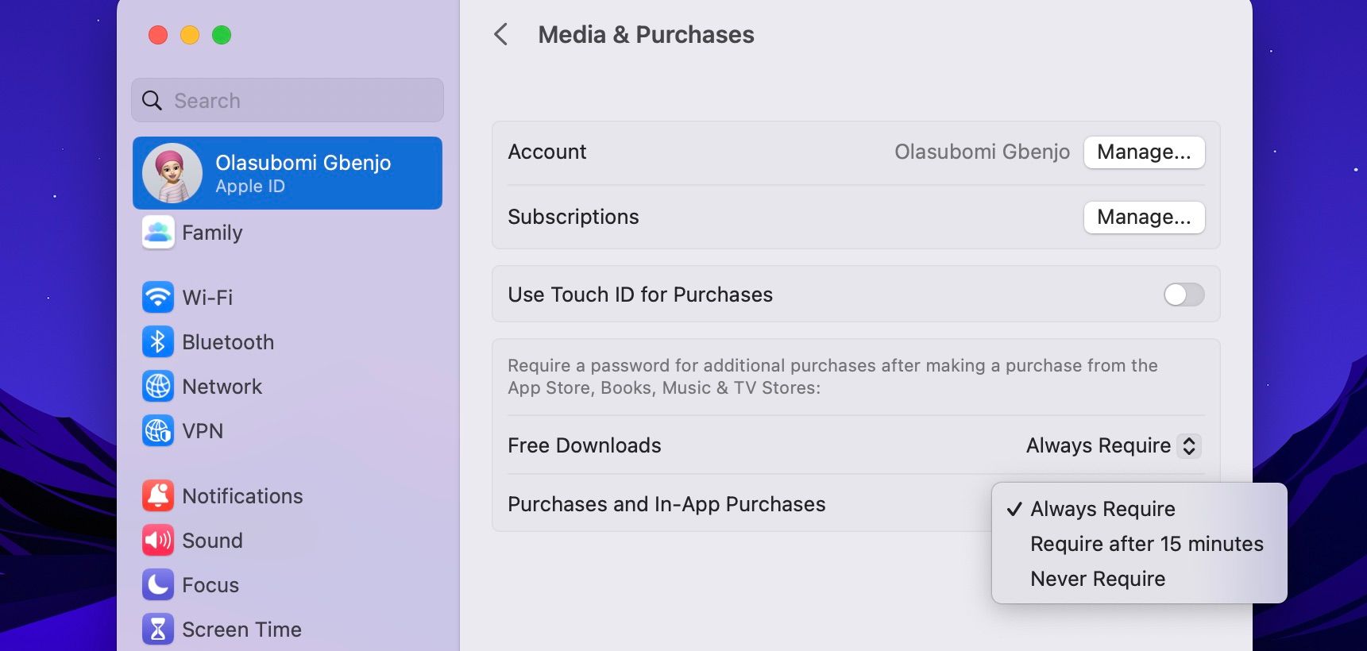The width and height of the screenshot is (1367, 651).
Task: Open the Free Downloads dropdown
Action: [x=1113, y=445]
